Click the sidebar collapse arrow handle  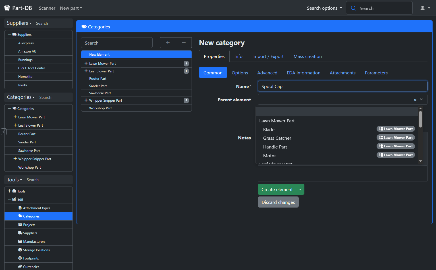4,132
